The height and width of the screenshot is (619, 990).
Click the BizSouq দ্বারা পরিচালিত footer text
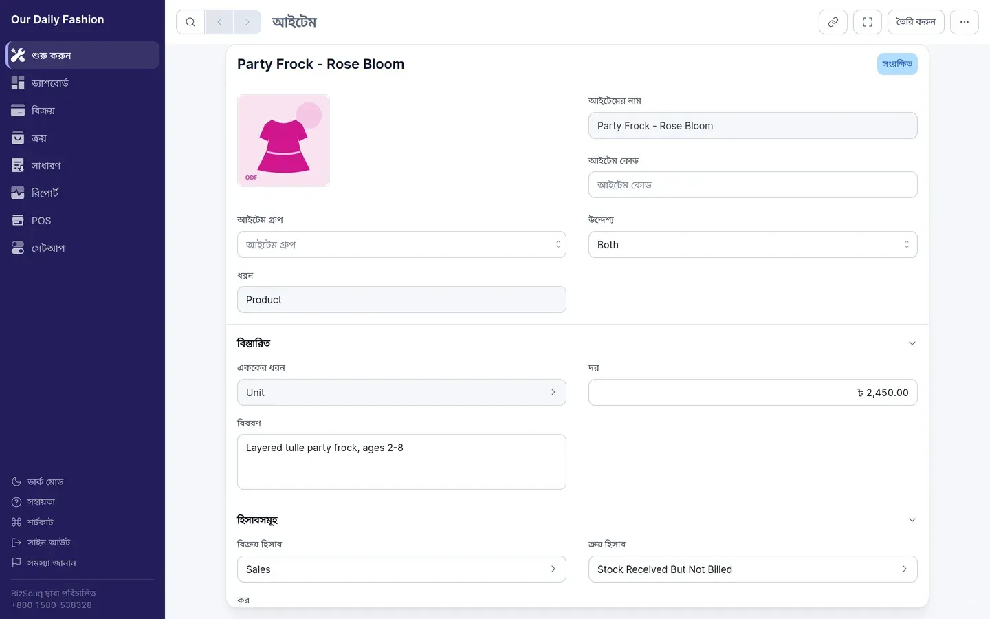54,593
